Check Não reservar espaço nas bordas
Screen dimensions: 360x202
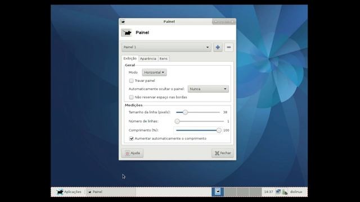tap(131, 97)
